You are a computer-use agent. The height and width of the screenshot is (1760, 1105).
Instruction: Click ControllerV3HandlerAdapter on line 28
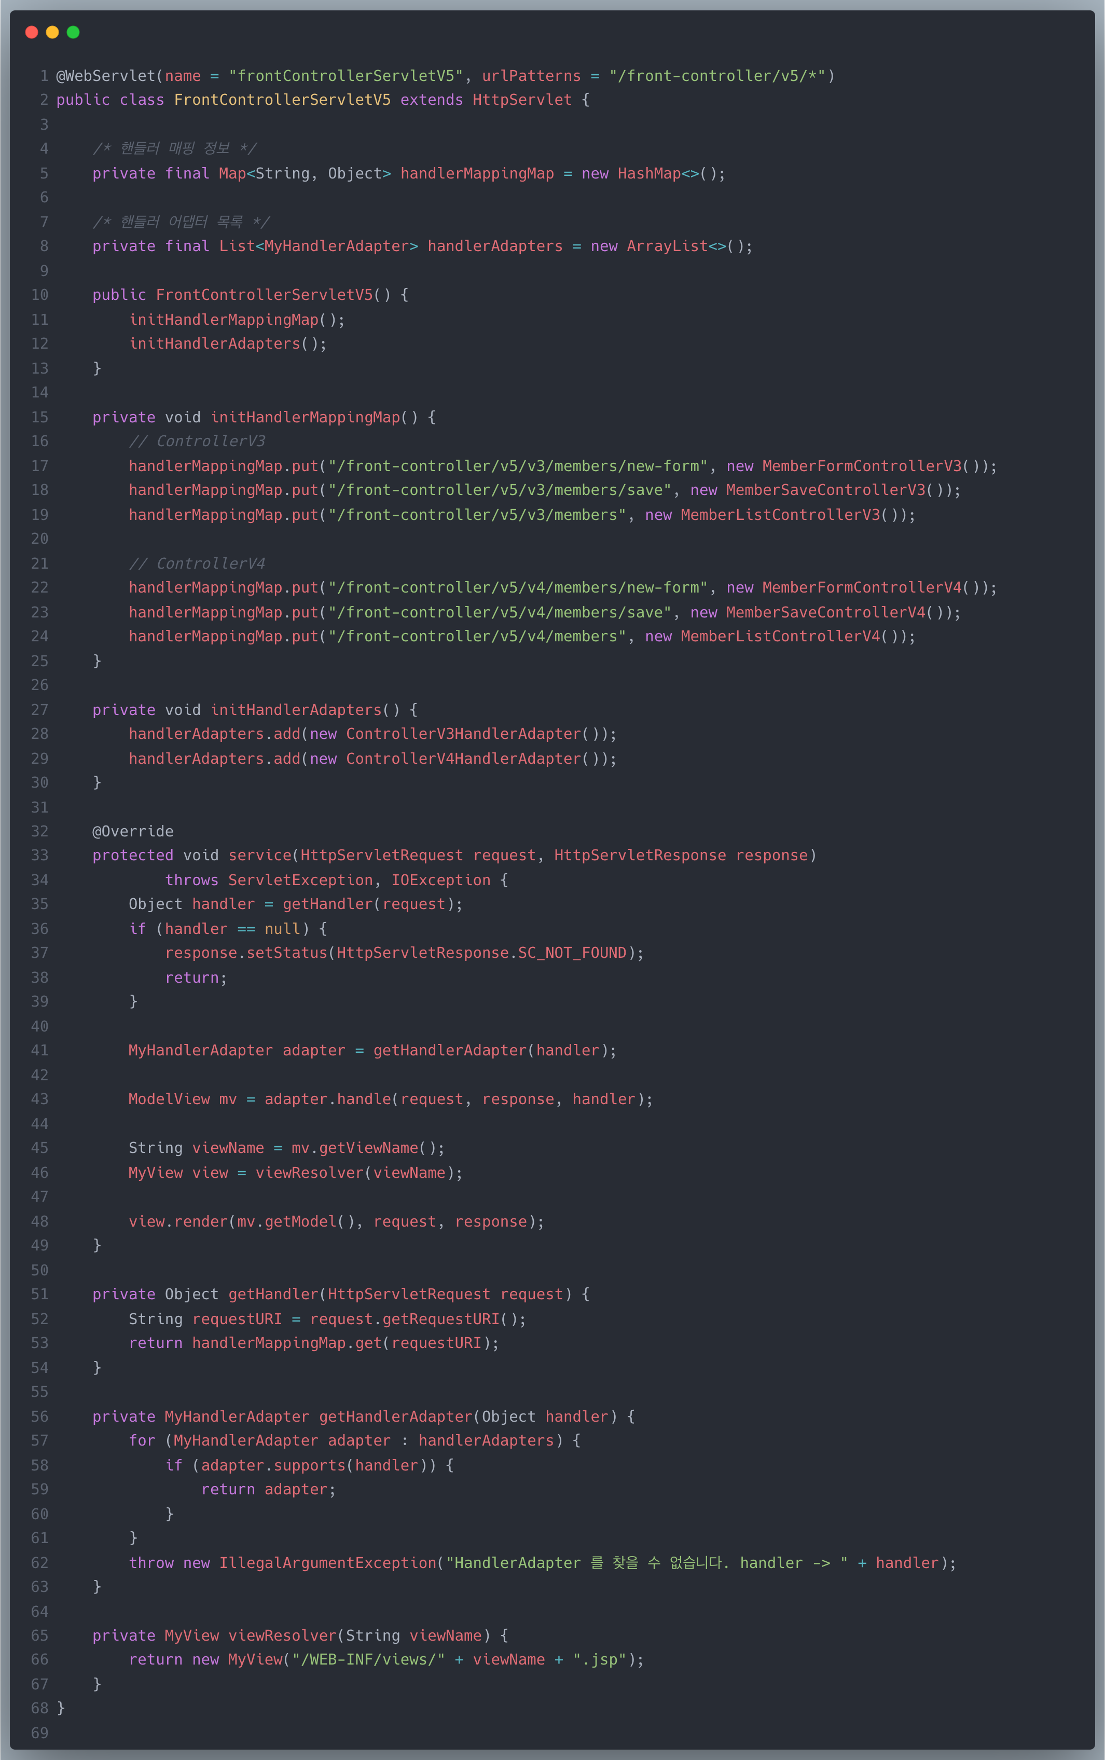coord(463,734)
